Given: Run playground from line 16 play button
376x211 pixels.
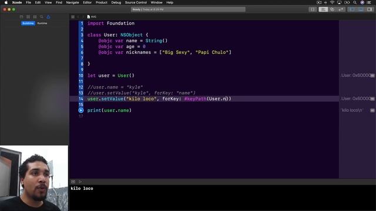Looking at the screenshot, I should pos(81,110).
